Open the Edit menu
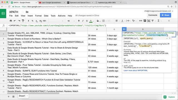The image size is (178, 100). (17, 16)
